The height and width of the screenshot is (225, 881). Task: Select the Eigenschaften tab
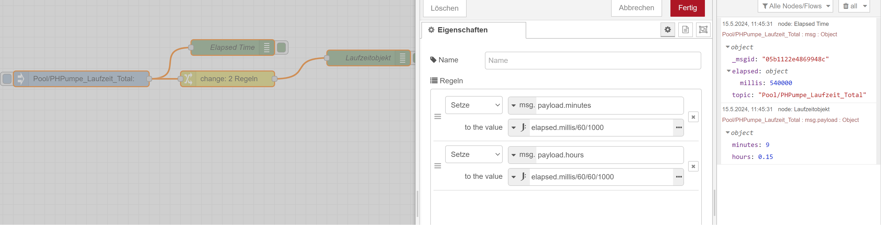pos(473,30)
